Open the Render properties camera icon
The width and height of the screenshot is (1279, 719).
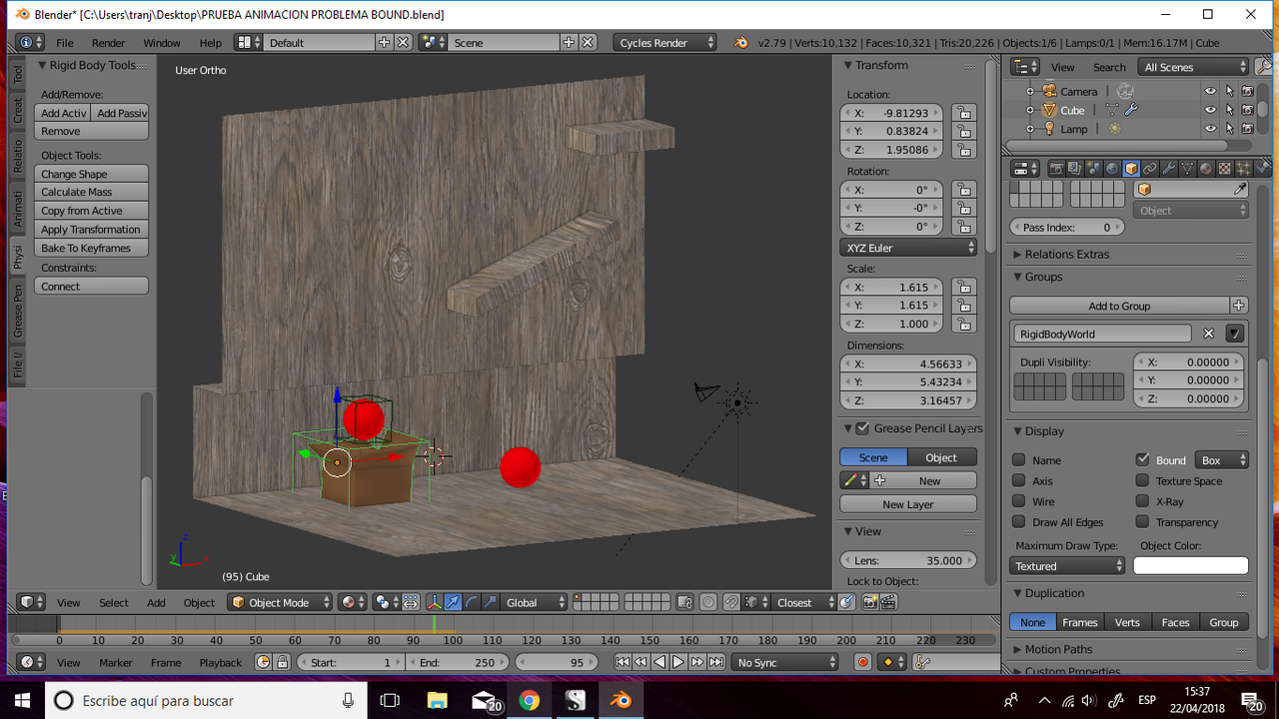1057,168
